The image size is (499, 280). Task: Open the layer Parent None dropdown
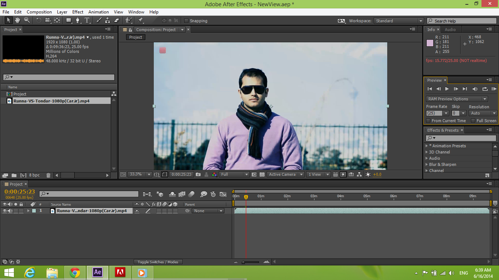pos(208,211)
